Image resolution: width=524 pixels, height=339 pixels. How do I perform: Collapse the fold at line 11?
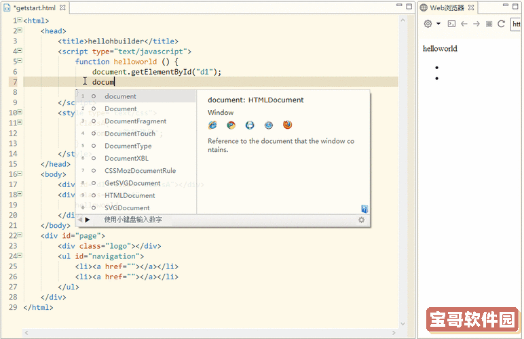20,122
